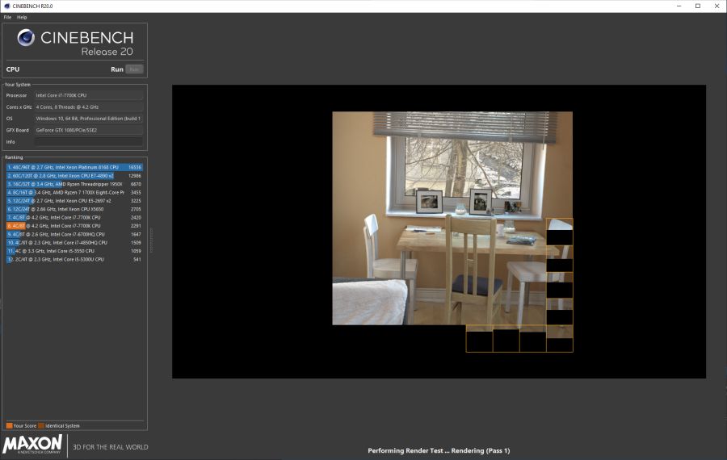The width and height of the screenshot is (727, 460).
Task: Close the Cinebench window
Action: (x=716, y=6)
